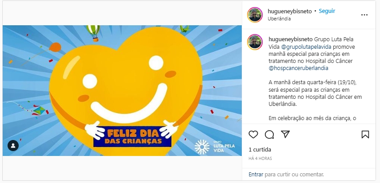This screenshot has height=183, width=380.
Task: View who liked via 1 curtida
Action: (260, 150)
